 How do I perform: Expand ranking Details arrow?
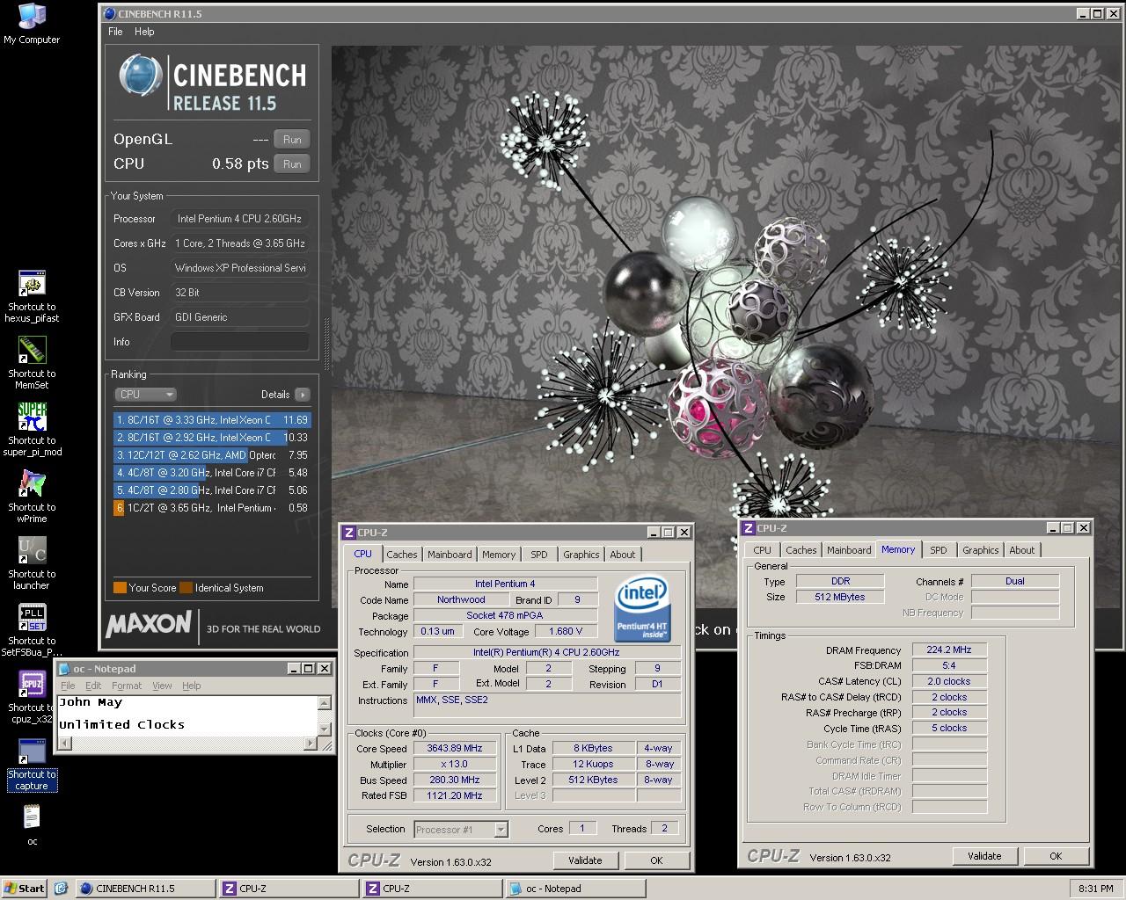[302, 395]
